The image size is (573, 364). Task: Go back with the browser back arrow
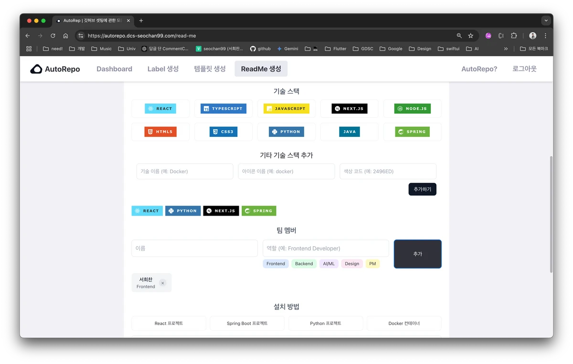[x=28, y=36]
